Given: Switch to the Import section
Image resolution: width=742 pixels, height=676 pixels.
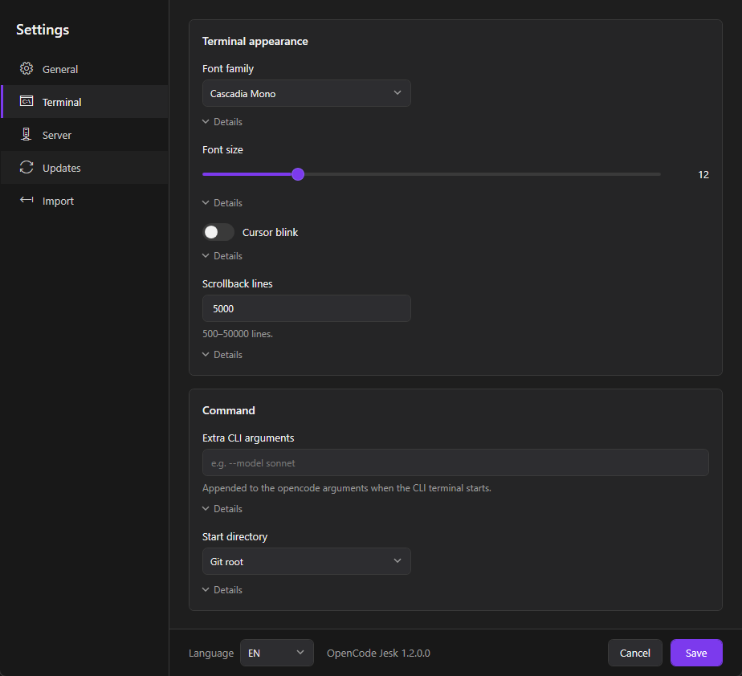Looking at the screenshot, I should pyautogui.click(x=84, y=201).
